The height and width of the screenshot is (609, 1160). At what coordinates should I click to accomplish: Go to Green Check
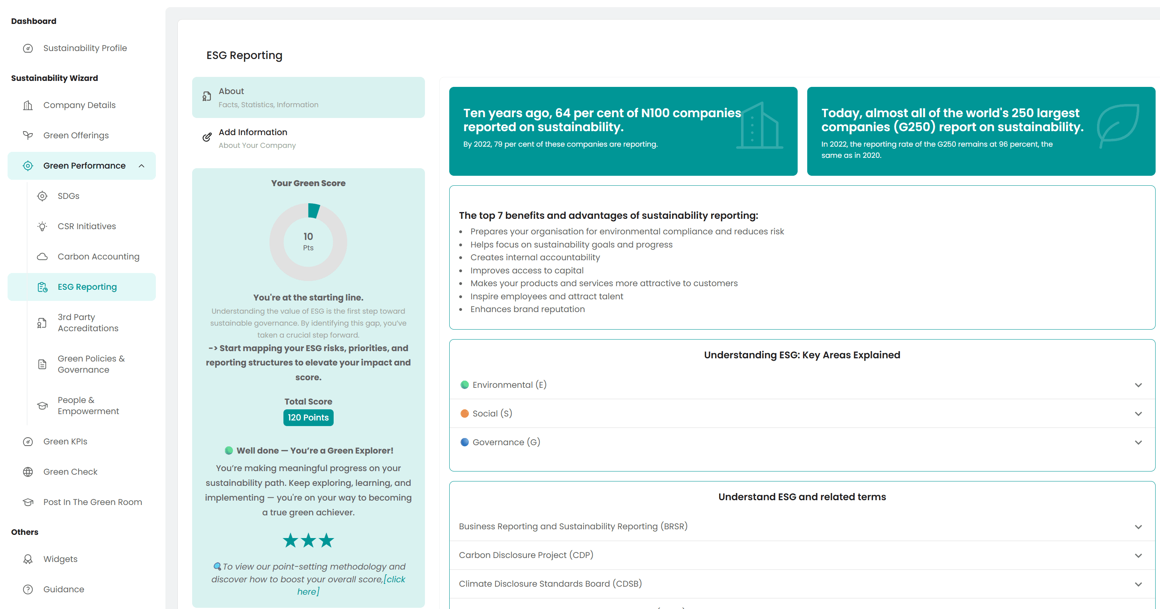(81, 472)
